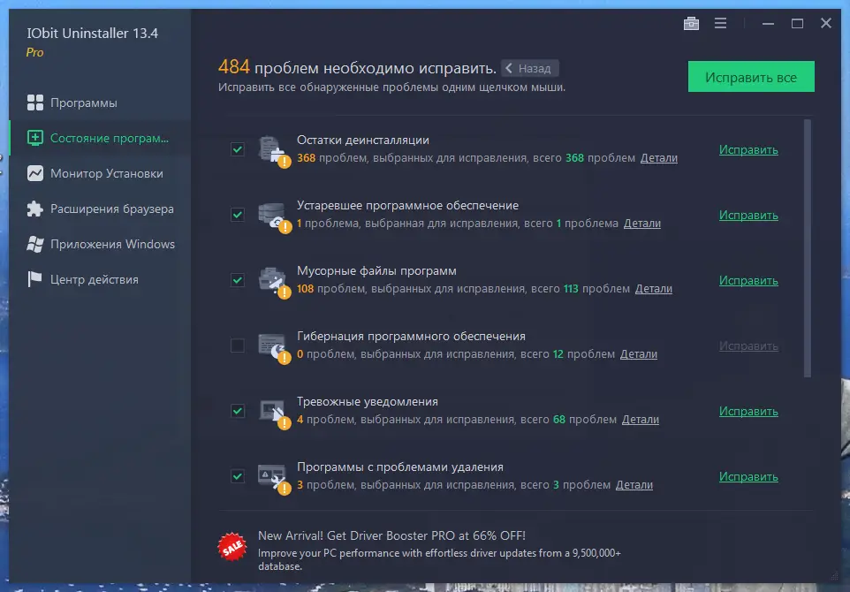Go back with the Назад button
The image size is (850, 592).
click(x=529, y=68)
